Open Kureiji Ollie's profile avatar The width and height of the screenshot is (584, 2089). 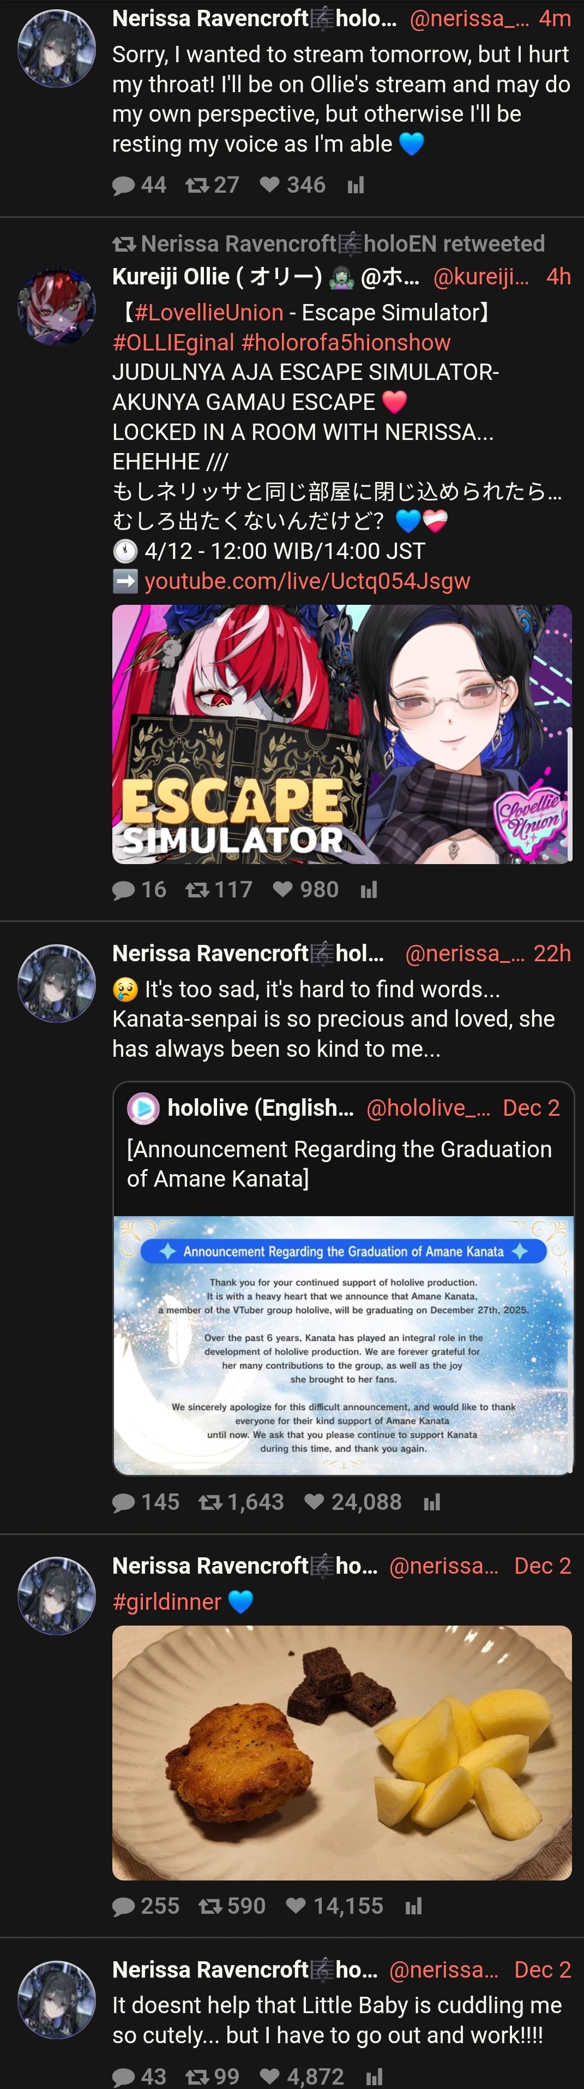(x=57, y=306)
